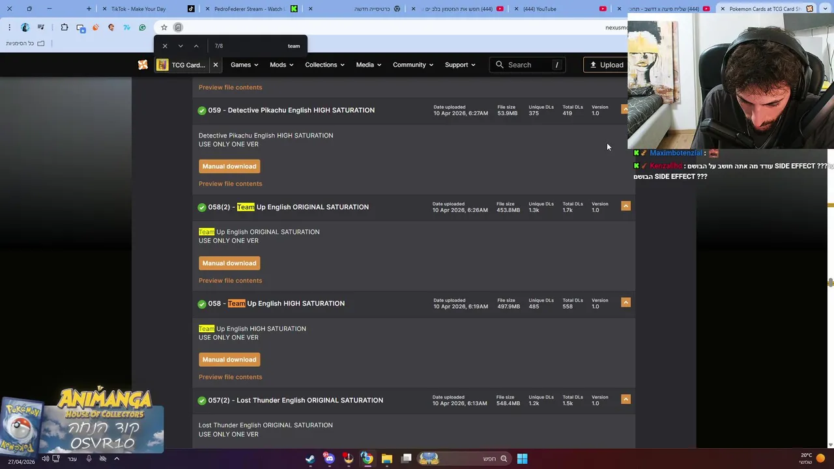Manual download Detective Pikachu HIGH SATURATION

click(229, 166)
